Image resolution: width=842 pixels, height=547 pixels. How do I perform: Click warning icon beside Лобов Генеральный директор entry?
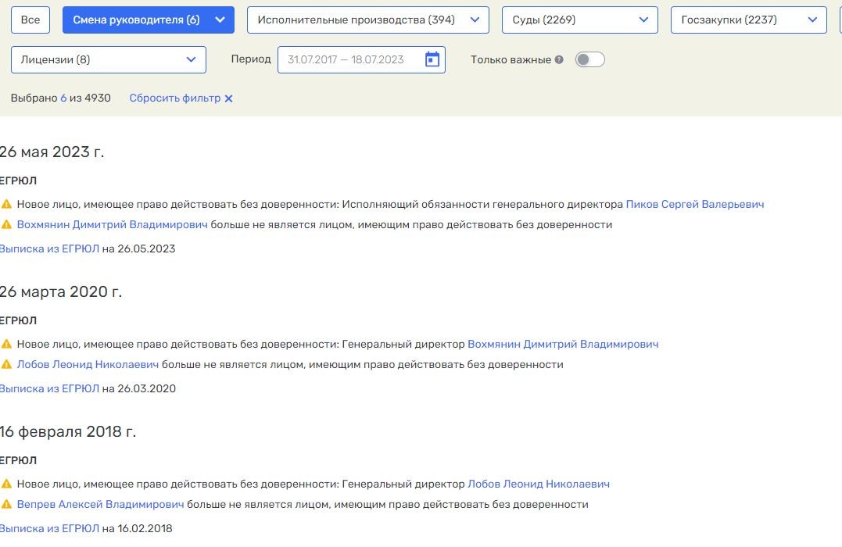6,484
